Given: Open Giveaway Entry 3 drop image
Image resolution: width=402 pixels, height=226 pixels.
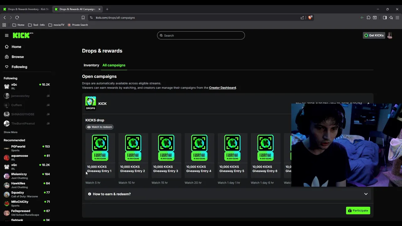Looking at the screenshot, I should coord(166,148).
